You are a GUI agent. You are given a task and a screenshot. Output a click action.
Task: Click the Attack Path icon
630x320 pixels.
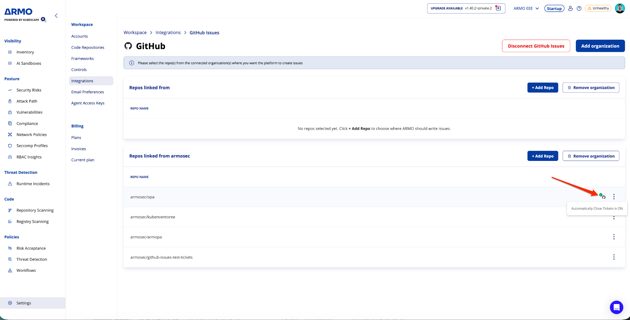(10, 101)
